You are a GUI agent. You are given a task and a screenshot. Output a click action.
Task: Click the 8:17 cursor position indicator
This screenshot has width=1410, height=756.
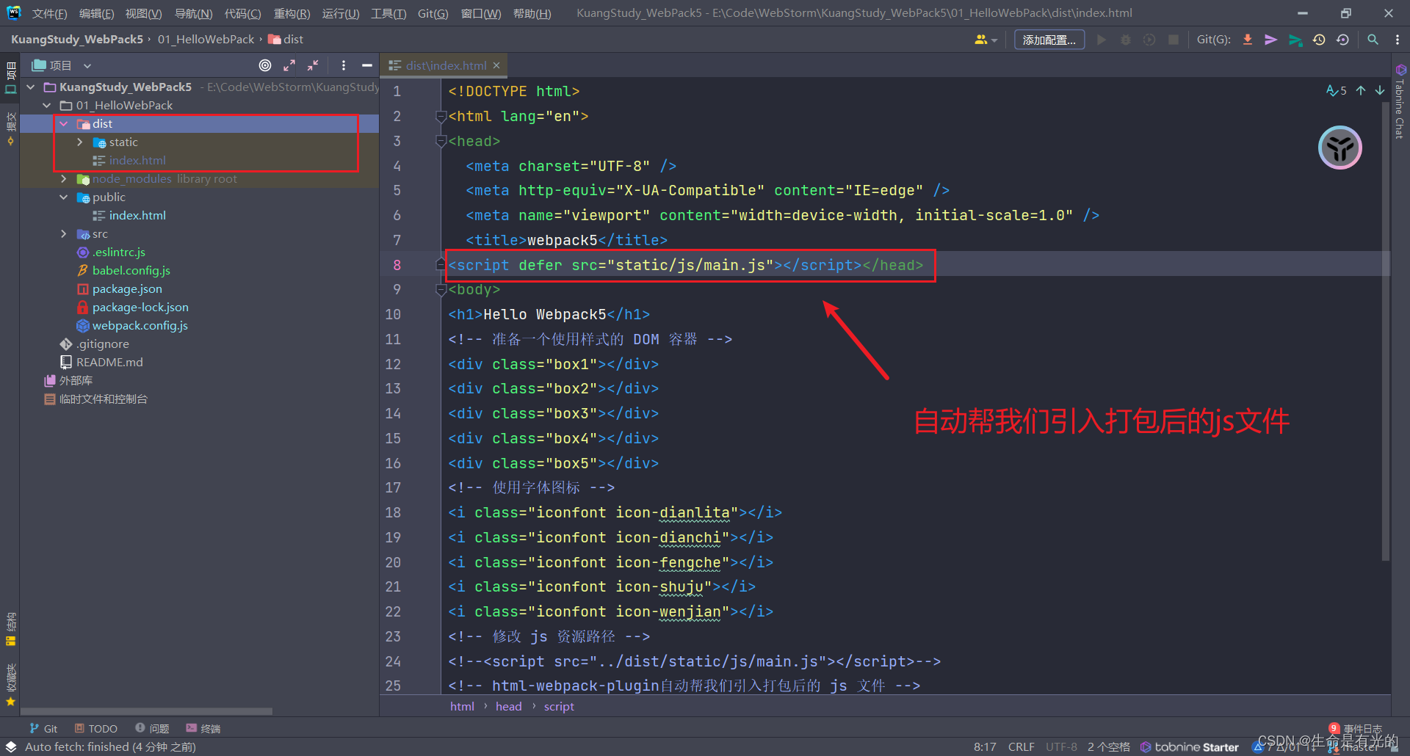point(985,746)
